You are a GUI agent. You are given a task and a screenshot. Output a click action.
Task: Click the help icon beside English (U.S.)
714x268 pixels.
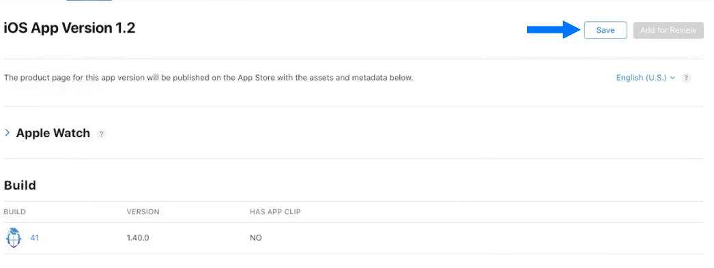686,78
